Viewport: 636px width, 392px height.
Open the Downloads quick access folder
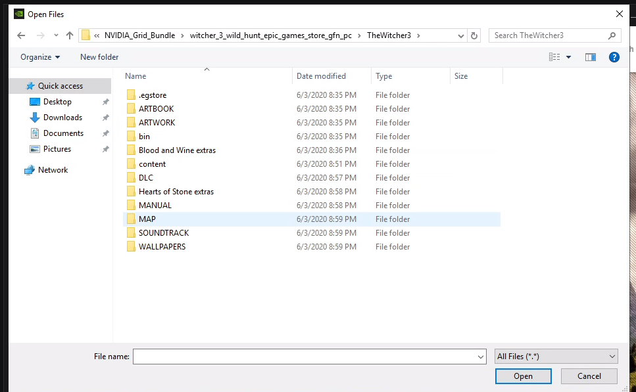(62, 118)
